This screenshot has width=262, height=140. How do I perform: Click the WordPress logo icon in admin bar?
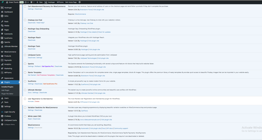point(2,2)
